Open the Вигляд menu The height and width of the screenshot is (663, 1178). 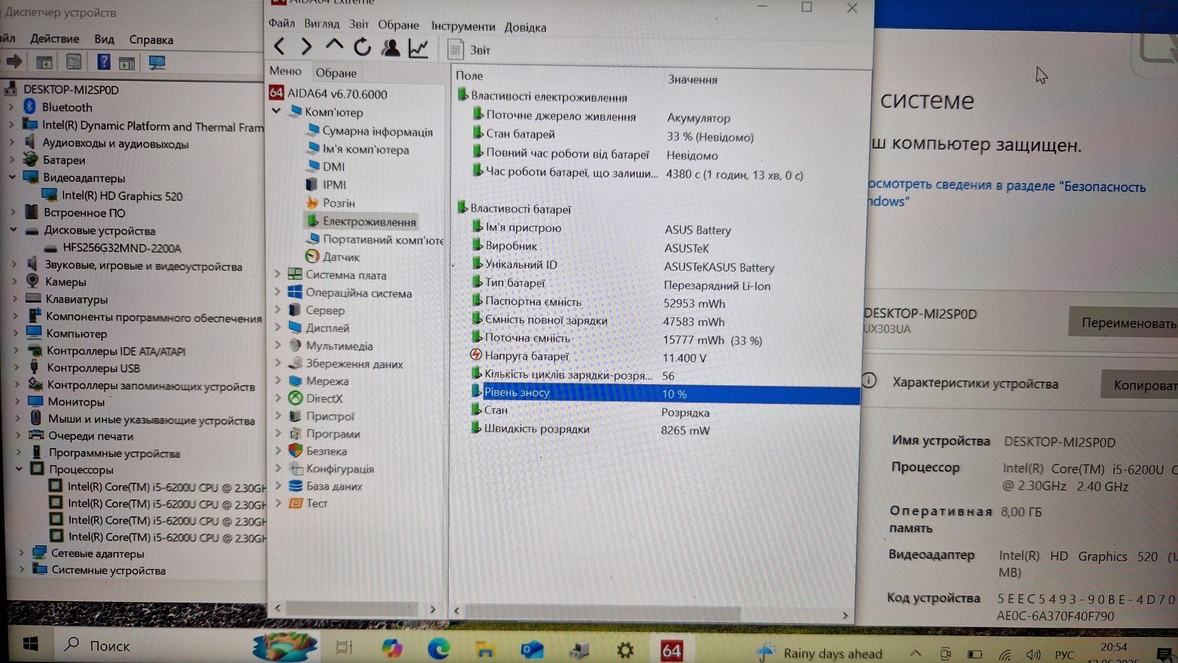[322, 24]
